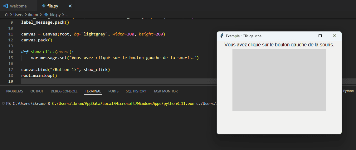356x150 pixels.
Task: Close the file.py tab
Action: (x=70, y=6)
